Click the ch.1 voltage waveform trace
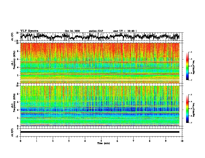The image size is (205, 158). [x=100, y=37]
